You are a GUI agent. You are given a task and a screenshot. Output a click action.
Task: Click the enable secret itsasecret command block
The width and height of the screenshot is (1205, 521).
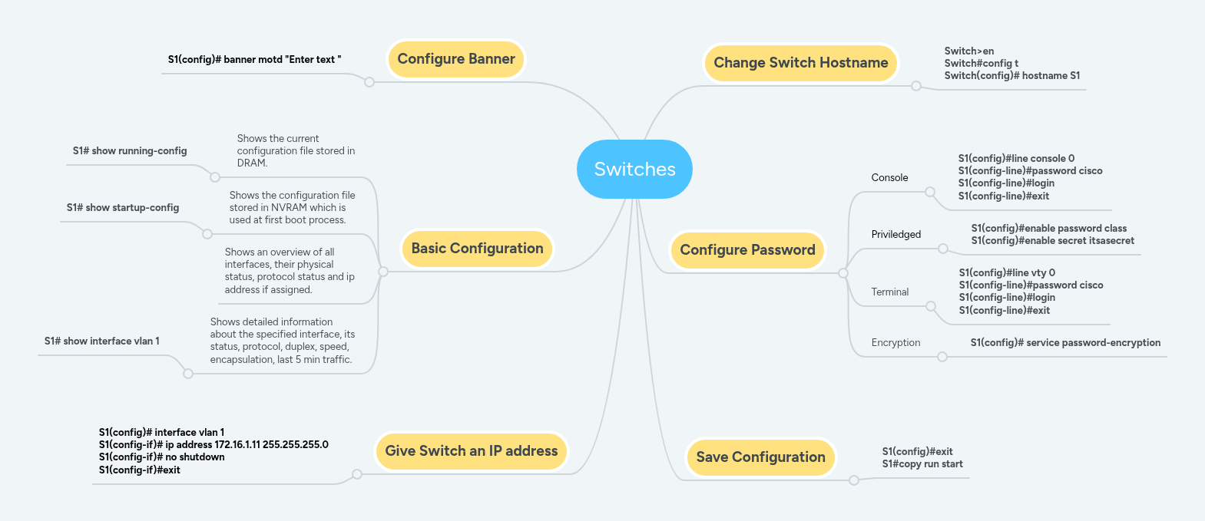pyautogui.click(x=1053, y=235)
